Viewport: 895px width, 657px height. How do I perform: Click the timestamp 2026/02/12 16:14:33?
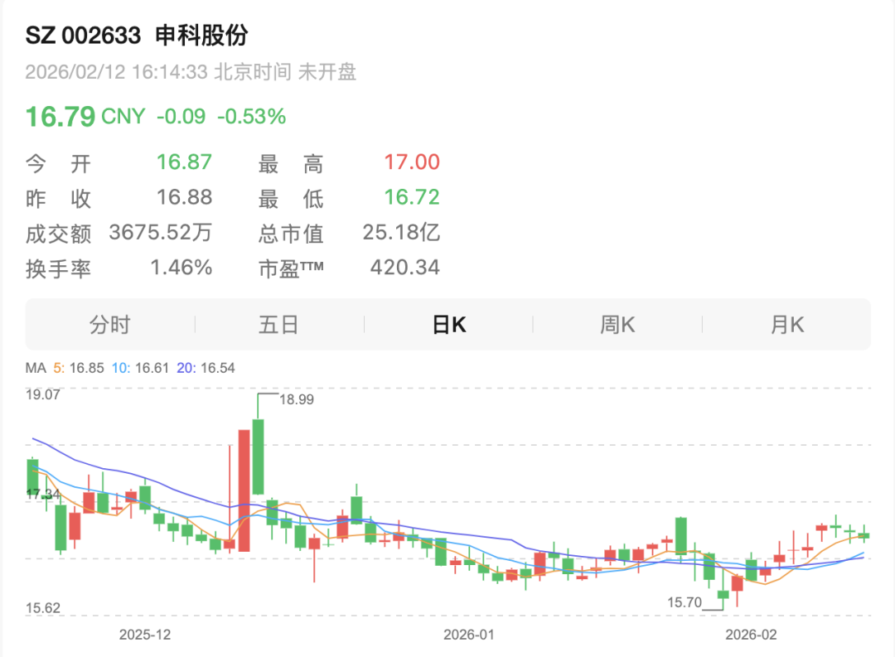(x=117, y=72)
